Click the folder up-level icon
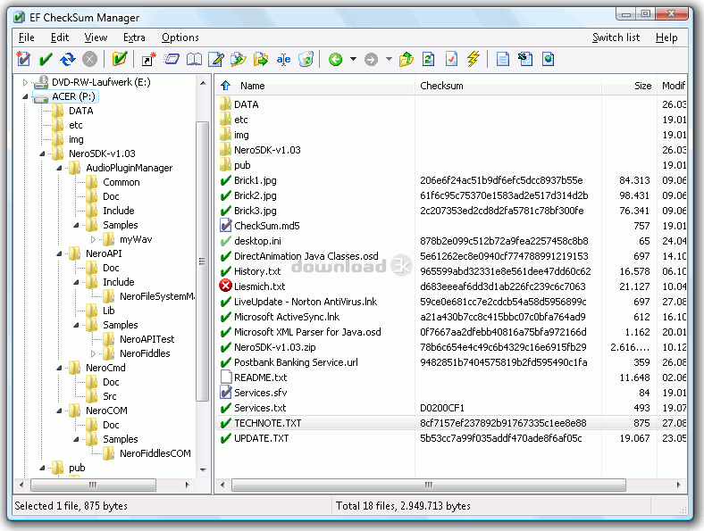Viewport: 704px width, 531px height. click(406, 59)
